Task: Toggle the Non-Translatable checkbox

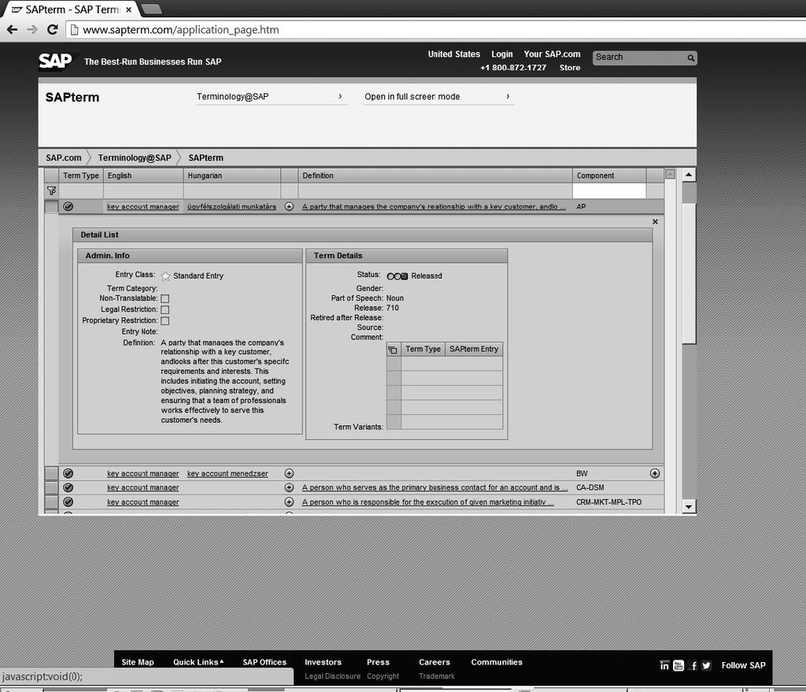Action: click(165, 298)
